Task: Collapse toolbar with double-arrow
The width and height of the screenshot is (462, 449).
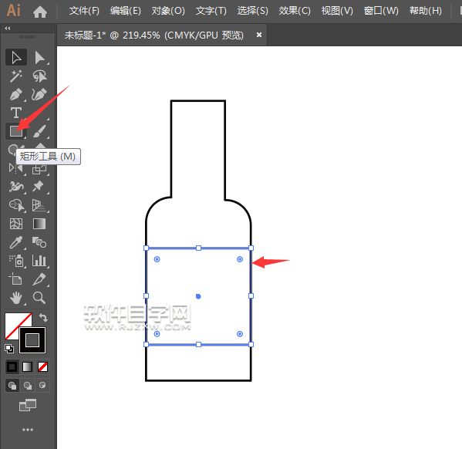Action: pyautogui.click(x=8, y=29)
